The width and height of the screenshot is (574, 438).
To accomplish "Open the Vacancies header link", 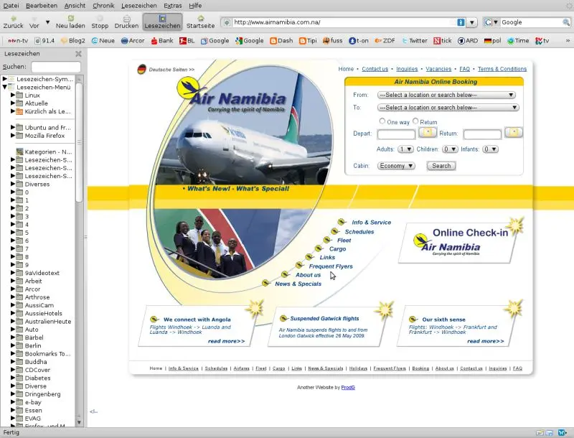I will point(438,69).
